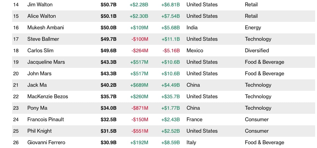Select the Mukesh Ambani row name
The image size is (317, 148).
coord(45,28)
